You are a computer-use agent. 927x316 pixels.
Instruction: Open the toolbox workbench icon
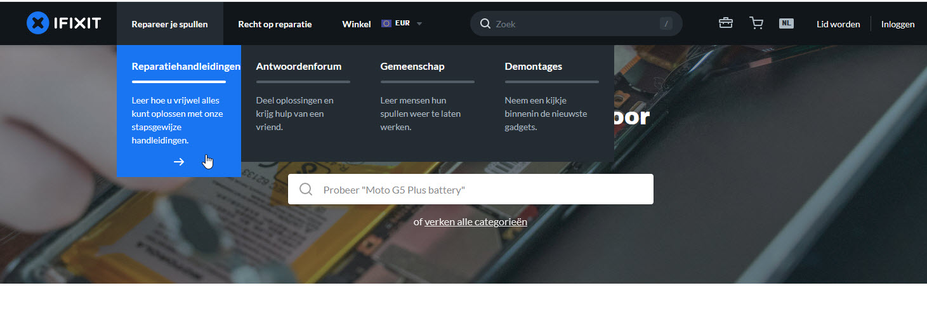point(726,23)
